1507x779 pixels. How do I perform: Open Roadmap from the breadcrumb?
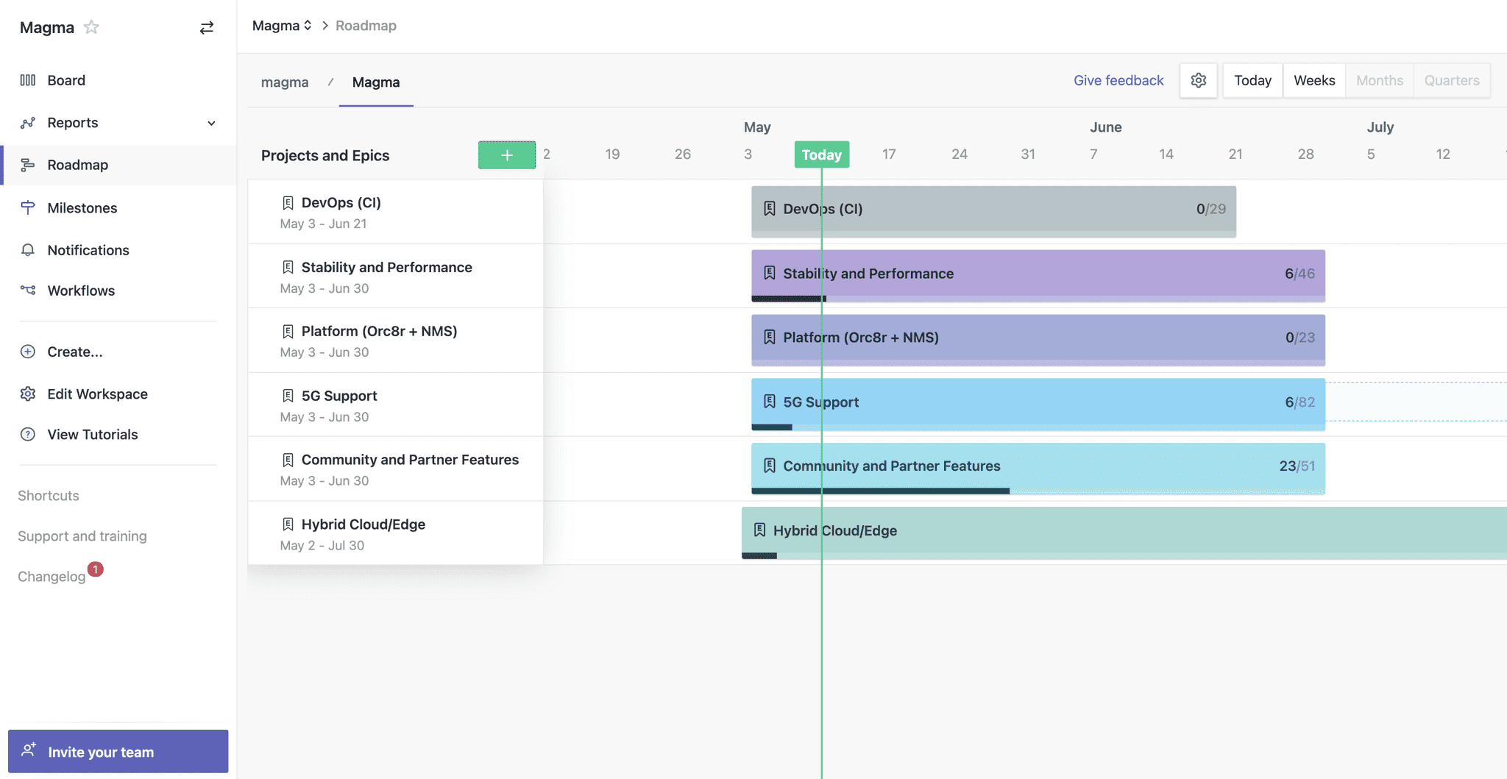pos(366,25)
